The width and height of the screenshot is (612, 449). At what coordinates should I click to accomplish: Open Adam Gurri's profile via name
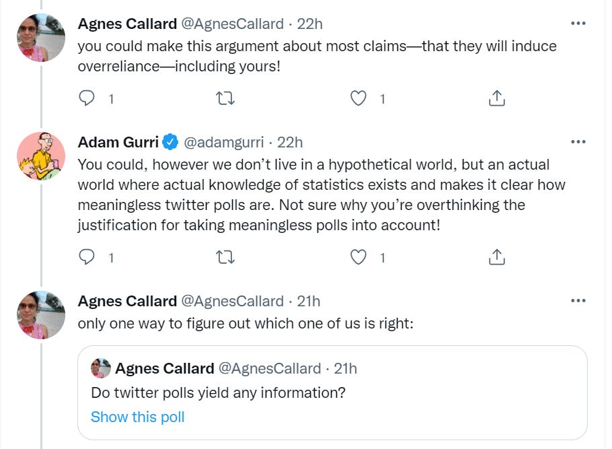pos(118,142)
